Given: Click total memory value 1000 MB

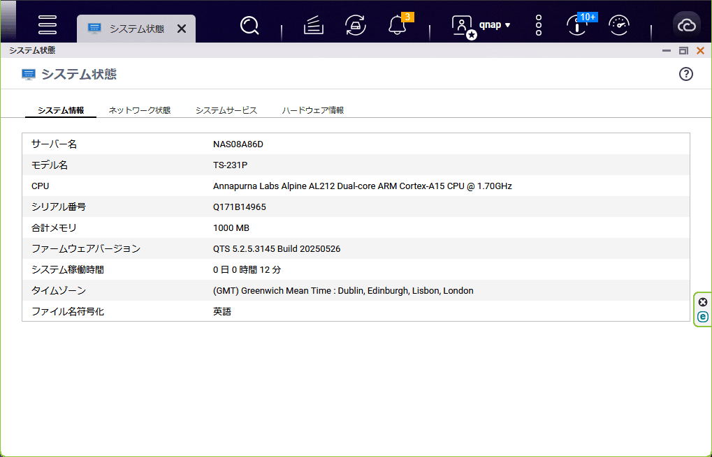Looking at the screenshot, I should (x=231, y=228).
